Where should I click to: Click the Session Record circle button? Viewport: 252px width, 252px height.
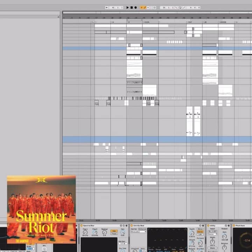(155, 7)
